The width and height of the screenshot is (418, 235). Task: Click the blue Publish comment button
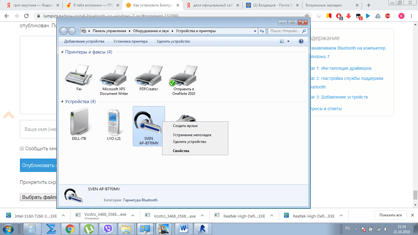(x=38, y=165)
